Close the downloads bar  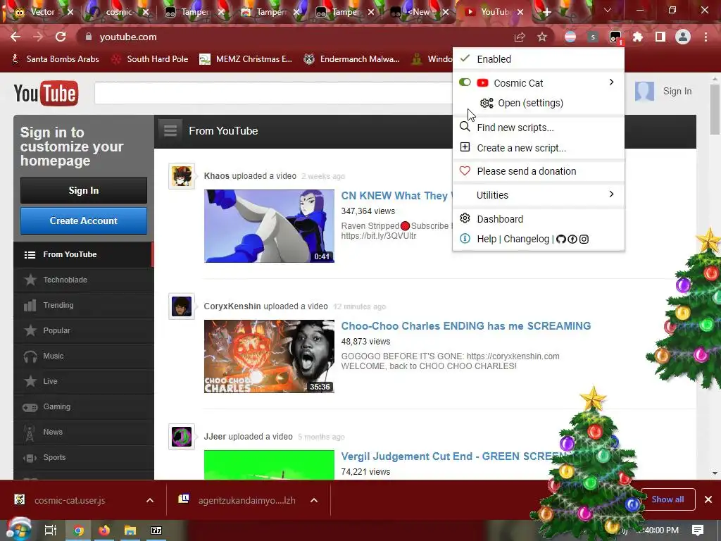[x=708, y=499]
